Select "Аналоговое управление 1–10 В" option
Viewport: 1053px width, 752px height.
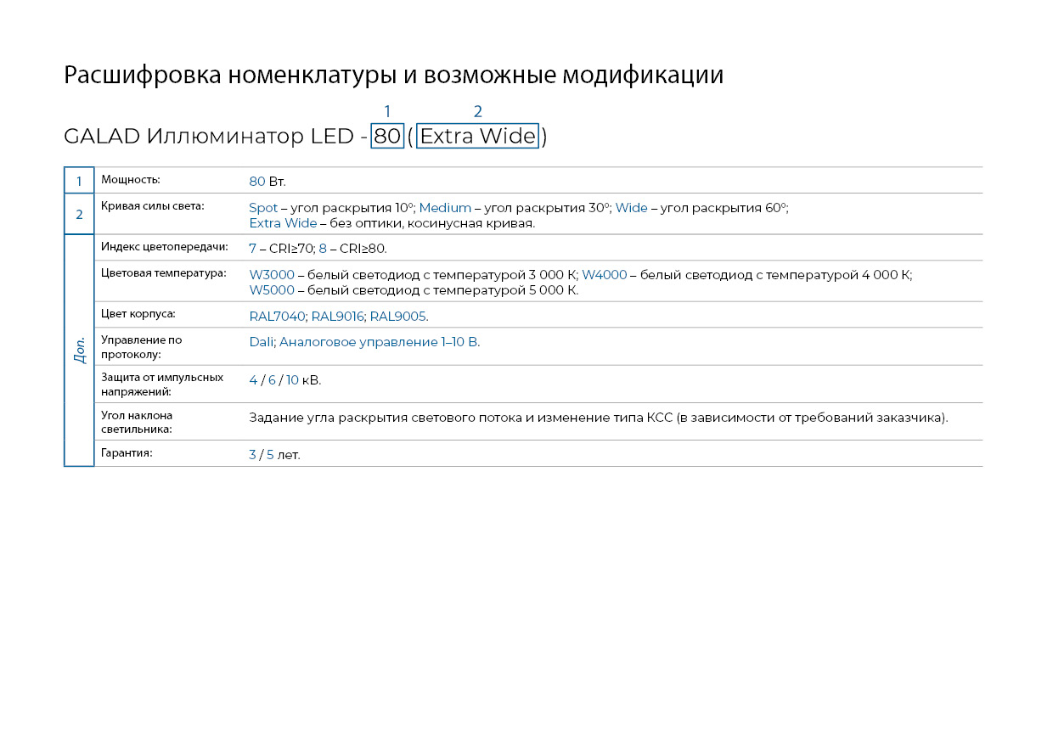(379, 342)
